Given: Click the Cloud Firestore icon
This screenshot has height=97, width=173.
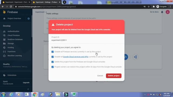Looking at the screenshot, I should point(4,35).
